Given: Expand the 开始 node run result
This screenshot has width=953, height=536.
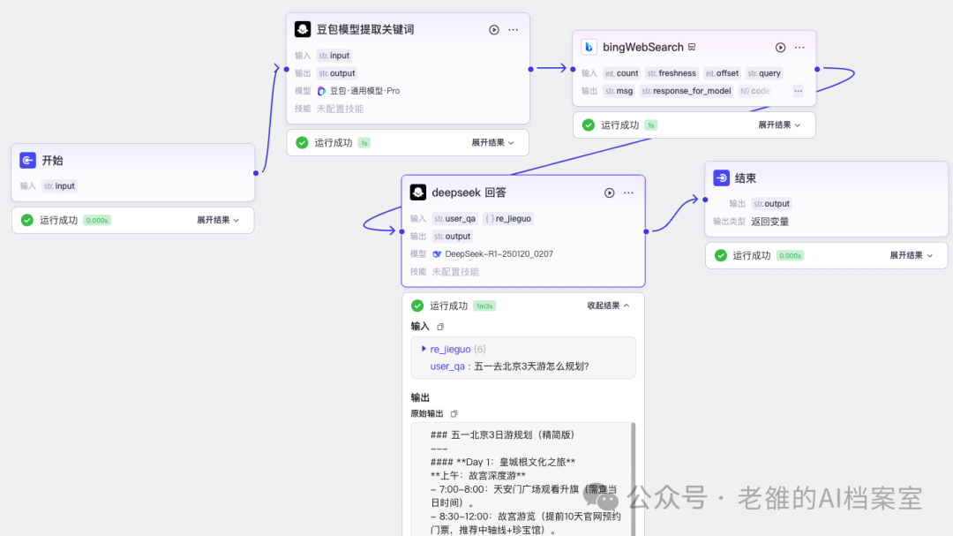Looking at the screenshot, I should pyautogui.click(x=218, y=220).
